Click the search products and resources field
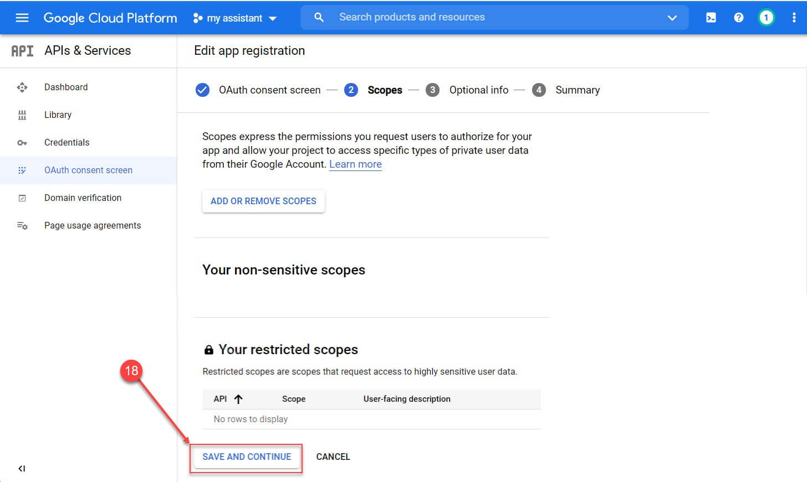The image size is (807, 482). 488,18
